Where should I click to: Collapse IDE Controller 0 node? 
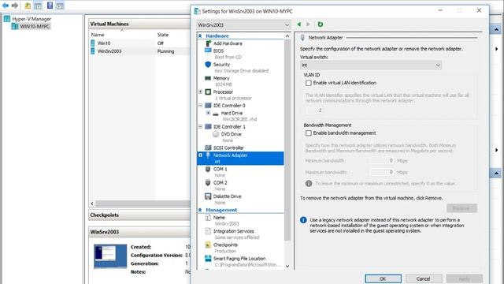pyautogui.click(x=200, y=105)
